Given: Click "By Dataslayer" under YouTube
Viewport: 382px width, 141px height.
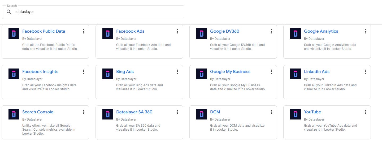Looking at the screenshot, I should (x=314, y=119).
